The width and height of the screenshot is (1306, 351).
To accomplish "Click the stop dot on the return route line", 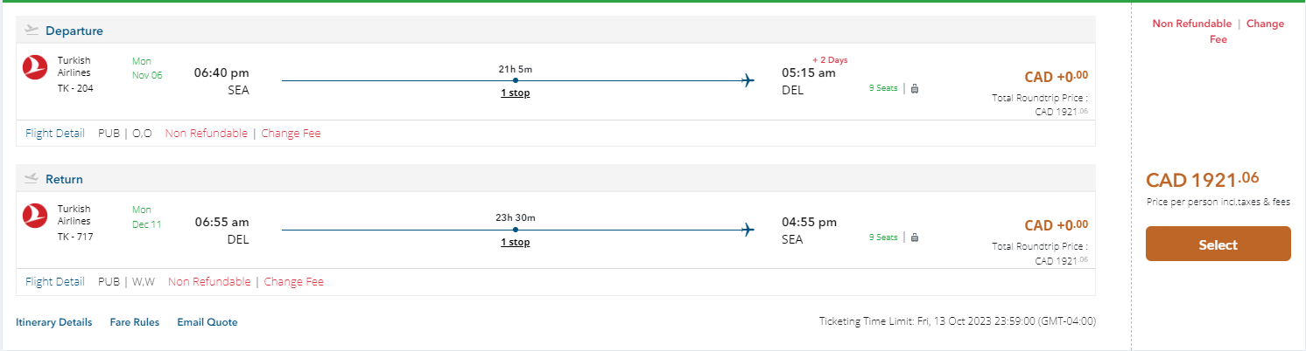I will [x=516, y=230].
